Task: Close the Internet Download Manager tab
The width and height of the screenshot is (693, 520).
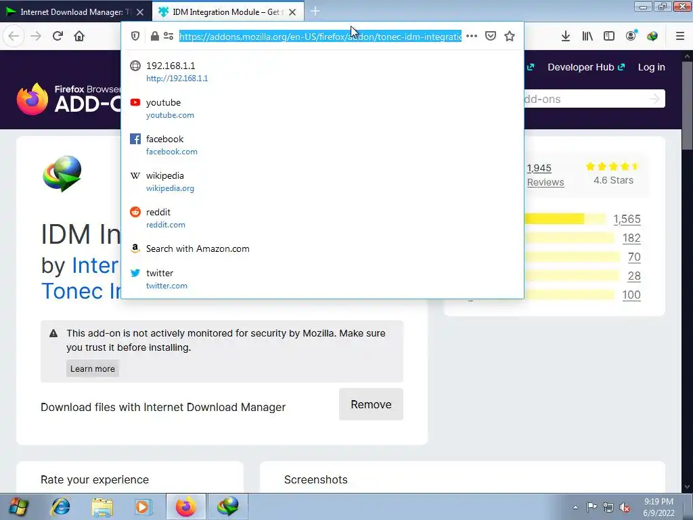Action: [140, 12]
